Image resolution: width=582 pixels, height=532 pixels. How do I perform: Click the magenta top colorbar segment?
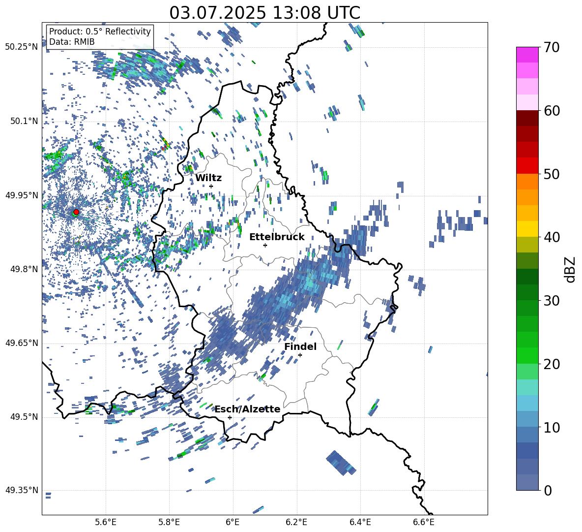tap(527, 55)
